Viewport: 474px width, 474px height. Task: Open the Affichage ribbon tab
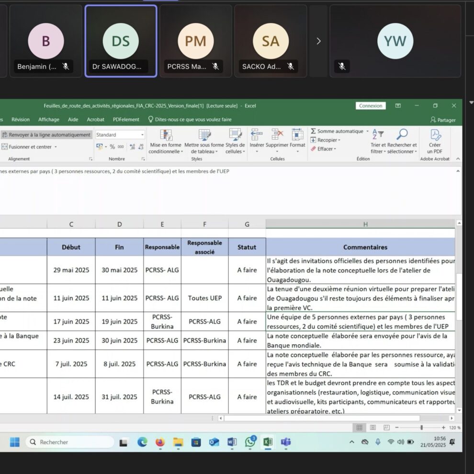click(49, 120)
